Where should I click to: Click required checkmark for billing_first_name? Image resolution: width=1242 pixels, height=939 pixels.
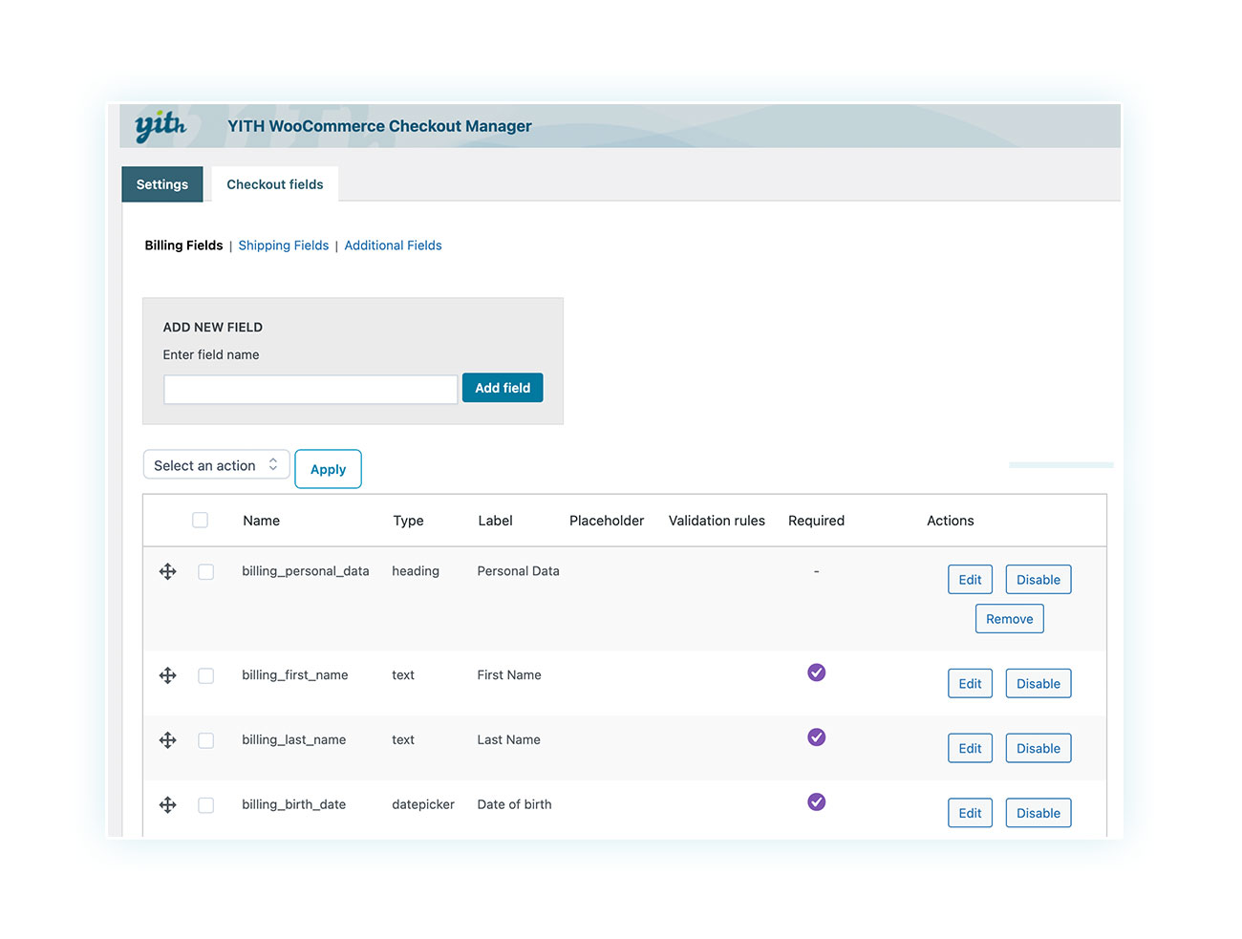(816, 672)
